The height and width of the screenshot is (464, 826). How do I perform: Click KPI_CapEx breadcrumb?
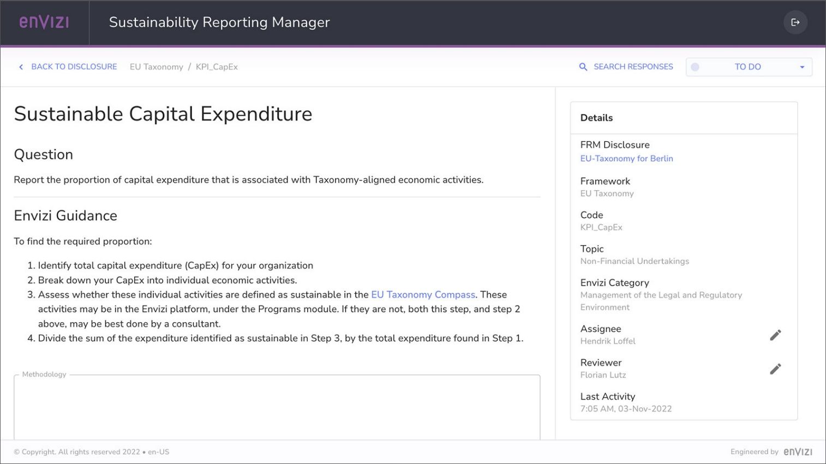pos(217,67)
